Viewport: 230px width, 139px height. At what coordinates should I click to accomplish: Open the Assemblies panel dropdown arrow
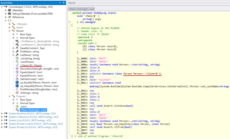60,3
